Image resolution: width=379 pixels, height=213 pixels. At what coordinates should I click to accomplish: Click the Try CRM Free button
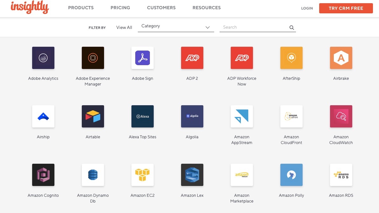[x=346, y=8]
